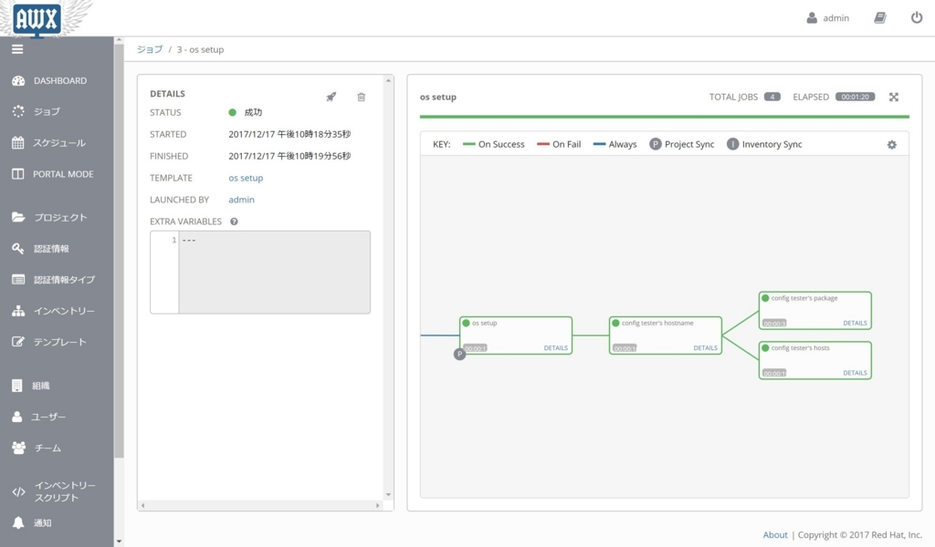Click the AWX logo
This screenshot has width=935, height=547.
[x=37, y=19]
